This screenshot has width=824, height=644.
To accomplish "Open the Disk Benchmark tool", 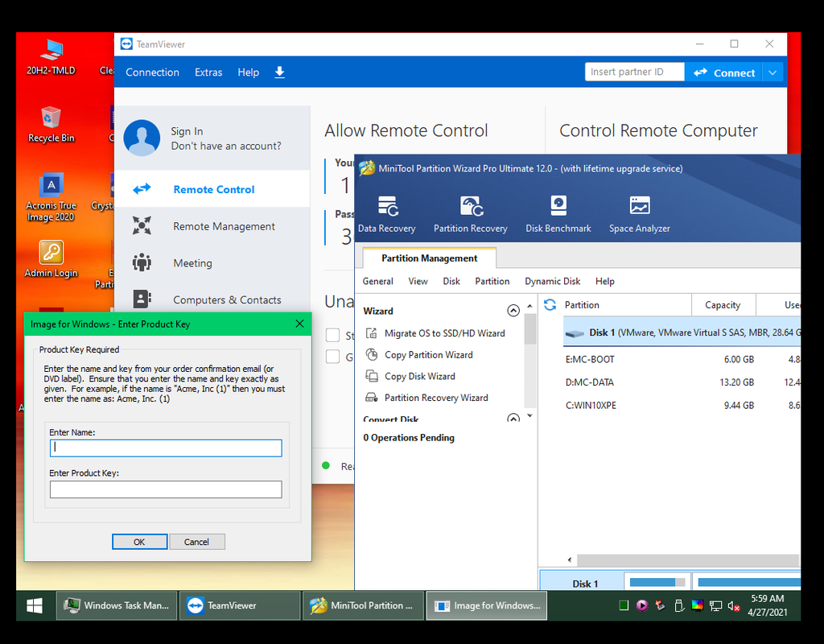I will 558,213.
